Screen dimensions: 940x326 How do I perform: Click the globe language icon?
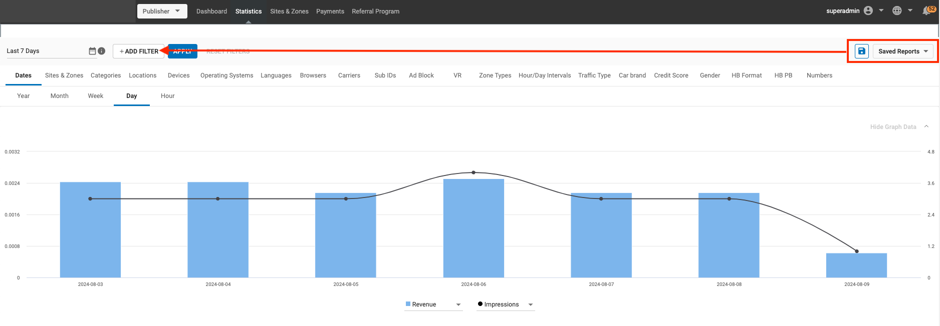897,11
